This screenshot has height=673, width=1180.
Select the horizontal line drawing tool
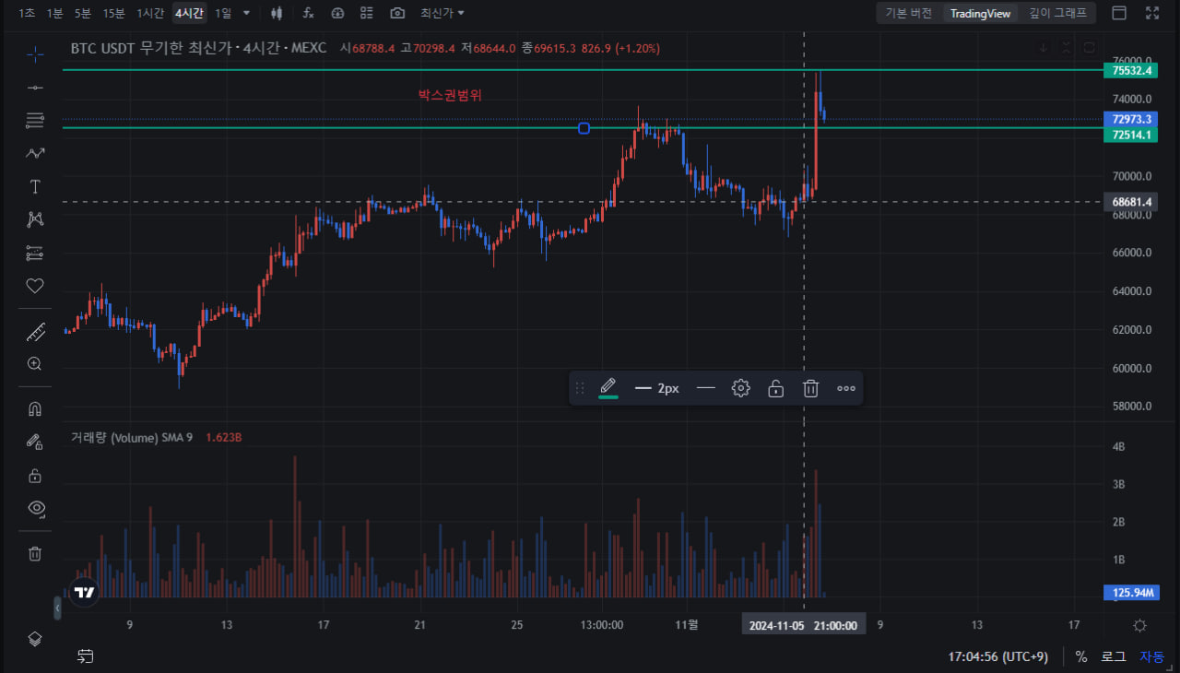pyautogui.click(x=35, y=87)
